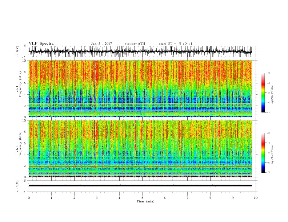Viewport: 288px width, 222px height.
Task: Click the "ch.3(V)" axis label
Action: [x=17, y=186]
